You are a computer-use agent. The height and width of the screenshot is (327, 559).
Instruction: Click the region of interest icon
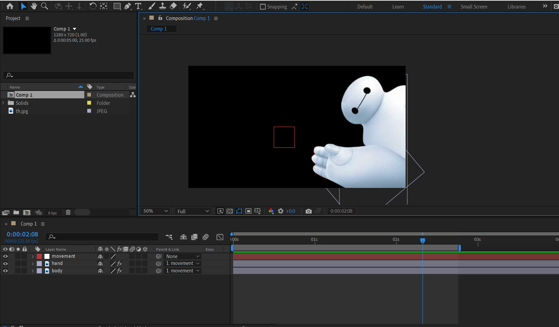point(248,211)
